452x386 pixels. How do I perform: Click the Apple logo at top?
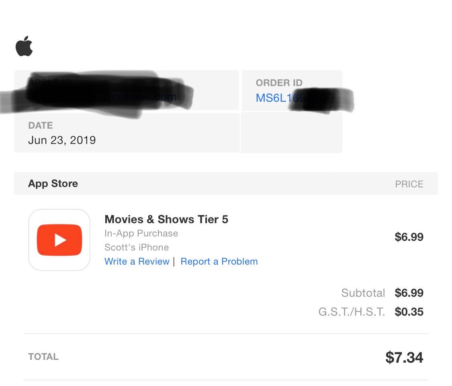[x=24, y=47]
